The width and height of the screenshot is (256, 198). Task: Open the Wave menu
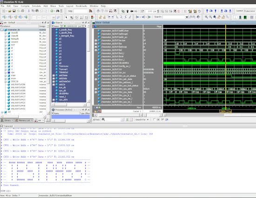[53, 6]
